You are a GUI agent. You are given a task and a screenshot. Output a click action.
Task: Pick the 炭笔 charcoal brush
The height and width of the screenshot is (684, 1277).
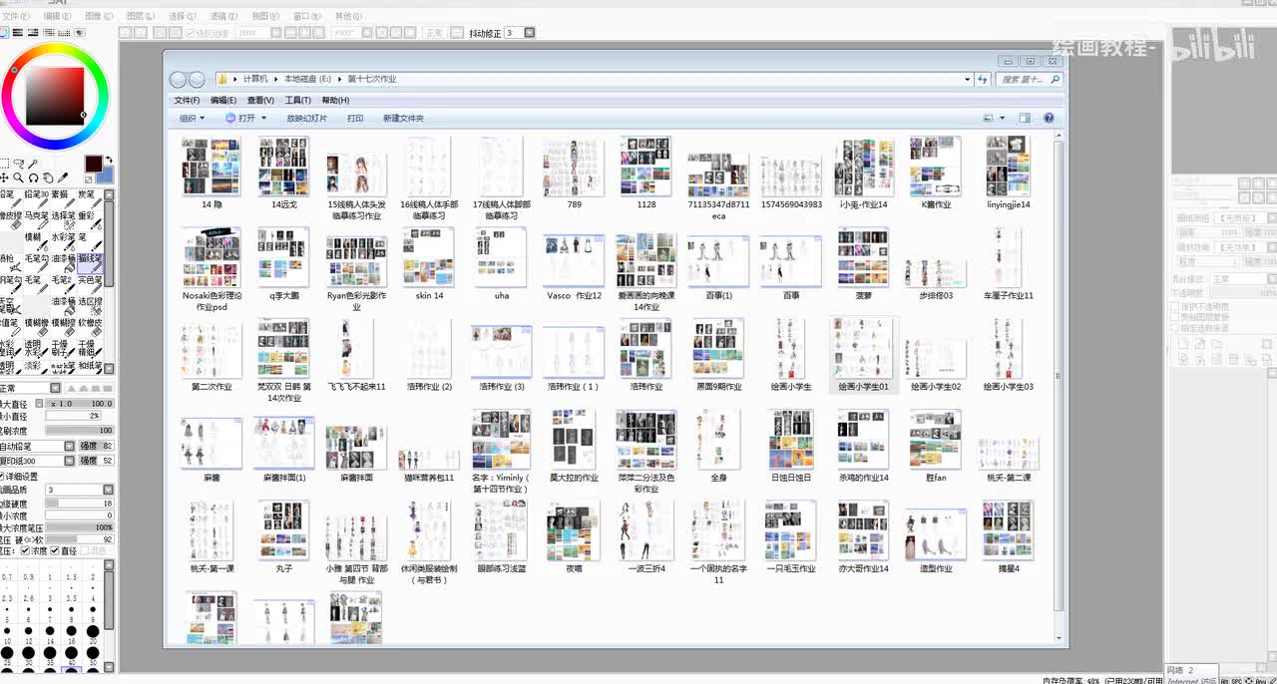(x=90, y=198)
